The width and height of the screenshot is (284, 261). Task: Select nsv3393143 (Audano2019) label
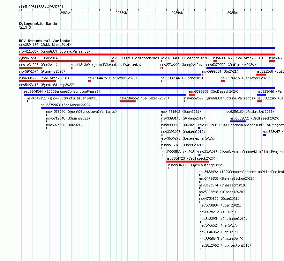click(x=183, y=118)
